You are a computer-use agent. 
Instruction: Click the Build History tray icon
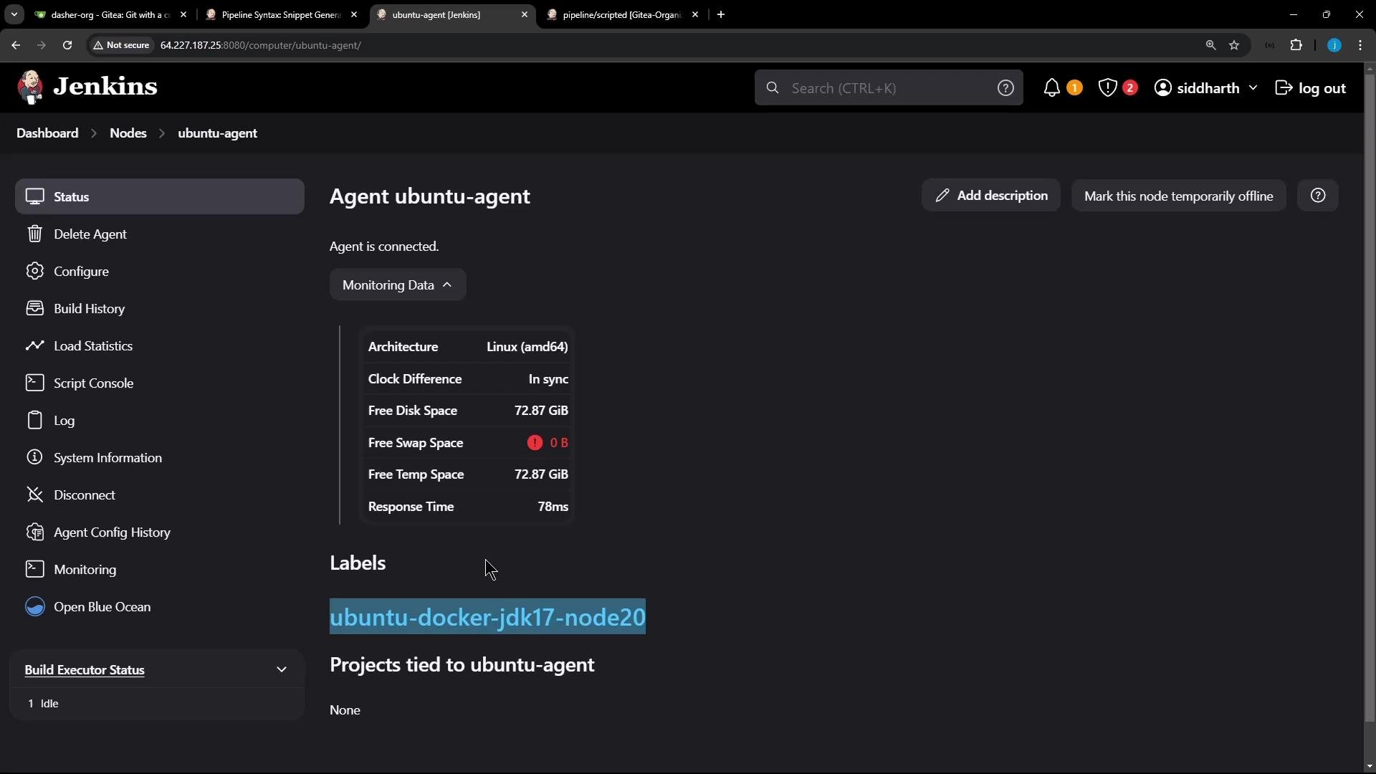[x=34, y=308]
